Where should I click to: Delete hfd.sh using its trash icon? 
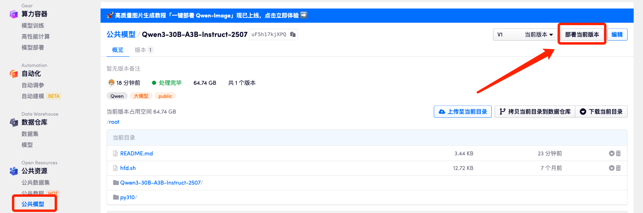(618, 168)
